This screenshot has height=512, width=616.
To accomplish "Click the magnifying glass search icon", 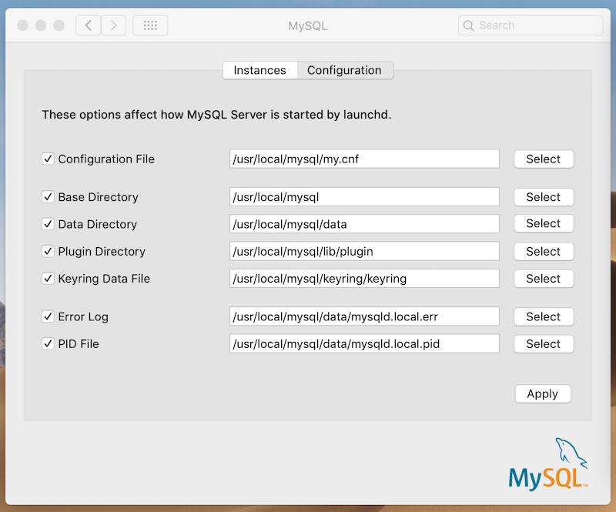I will (x=468, y=25).
